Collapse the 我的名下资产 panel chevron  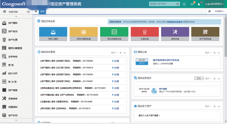219,106
